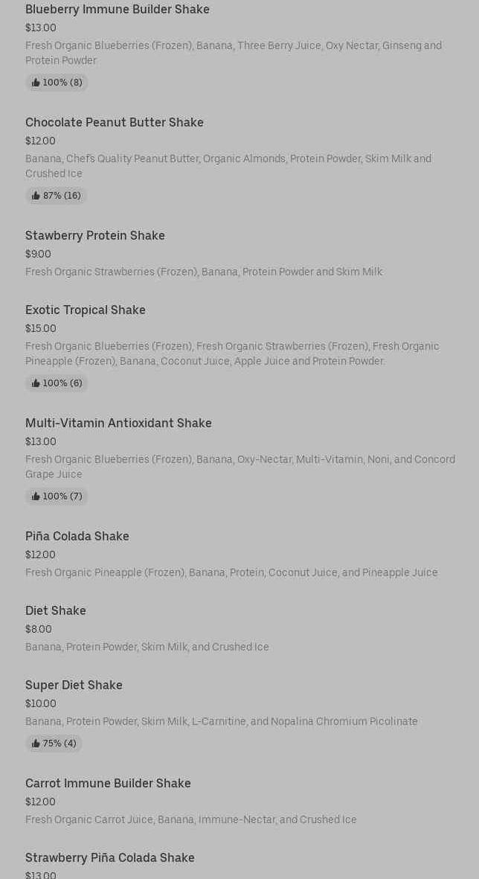
Task: Choose the Strawberry Piña Colada Shake title
Action: 110,857
